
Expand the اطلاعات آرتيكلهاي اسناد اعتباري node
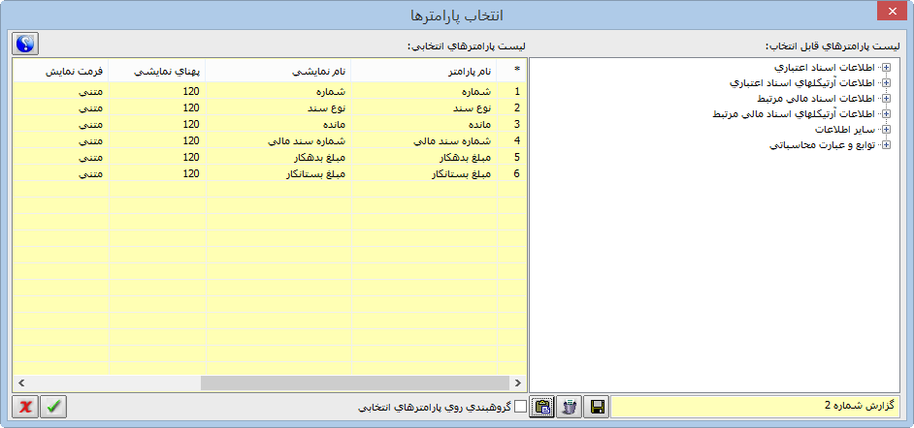point(887,83)
